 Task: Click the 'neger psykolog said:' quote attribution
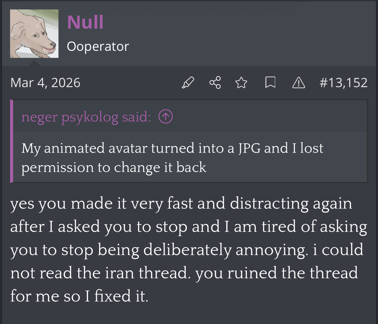(x=86, y=117)
